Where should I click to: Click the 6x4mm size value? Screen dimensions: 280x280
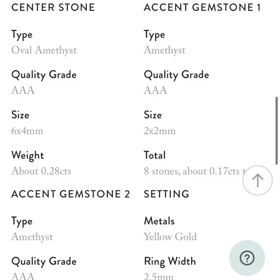pyautogui.click(x=27, y=131)
